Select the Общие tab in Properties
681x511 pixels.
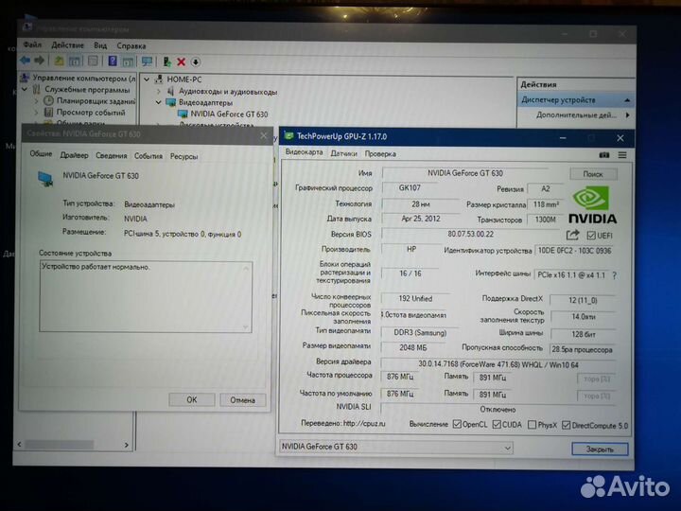pos(41,154)
